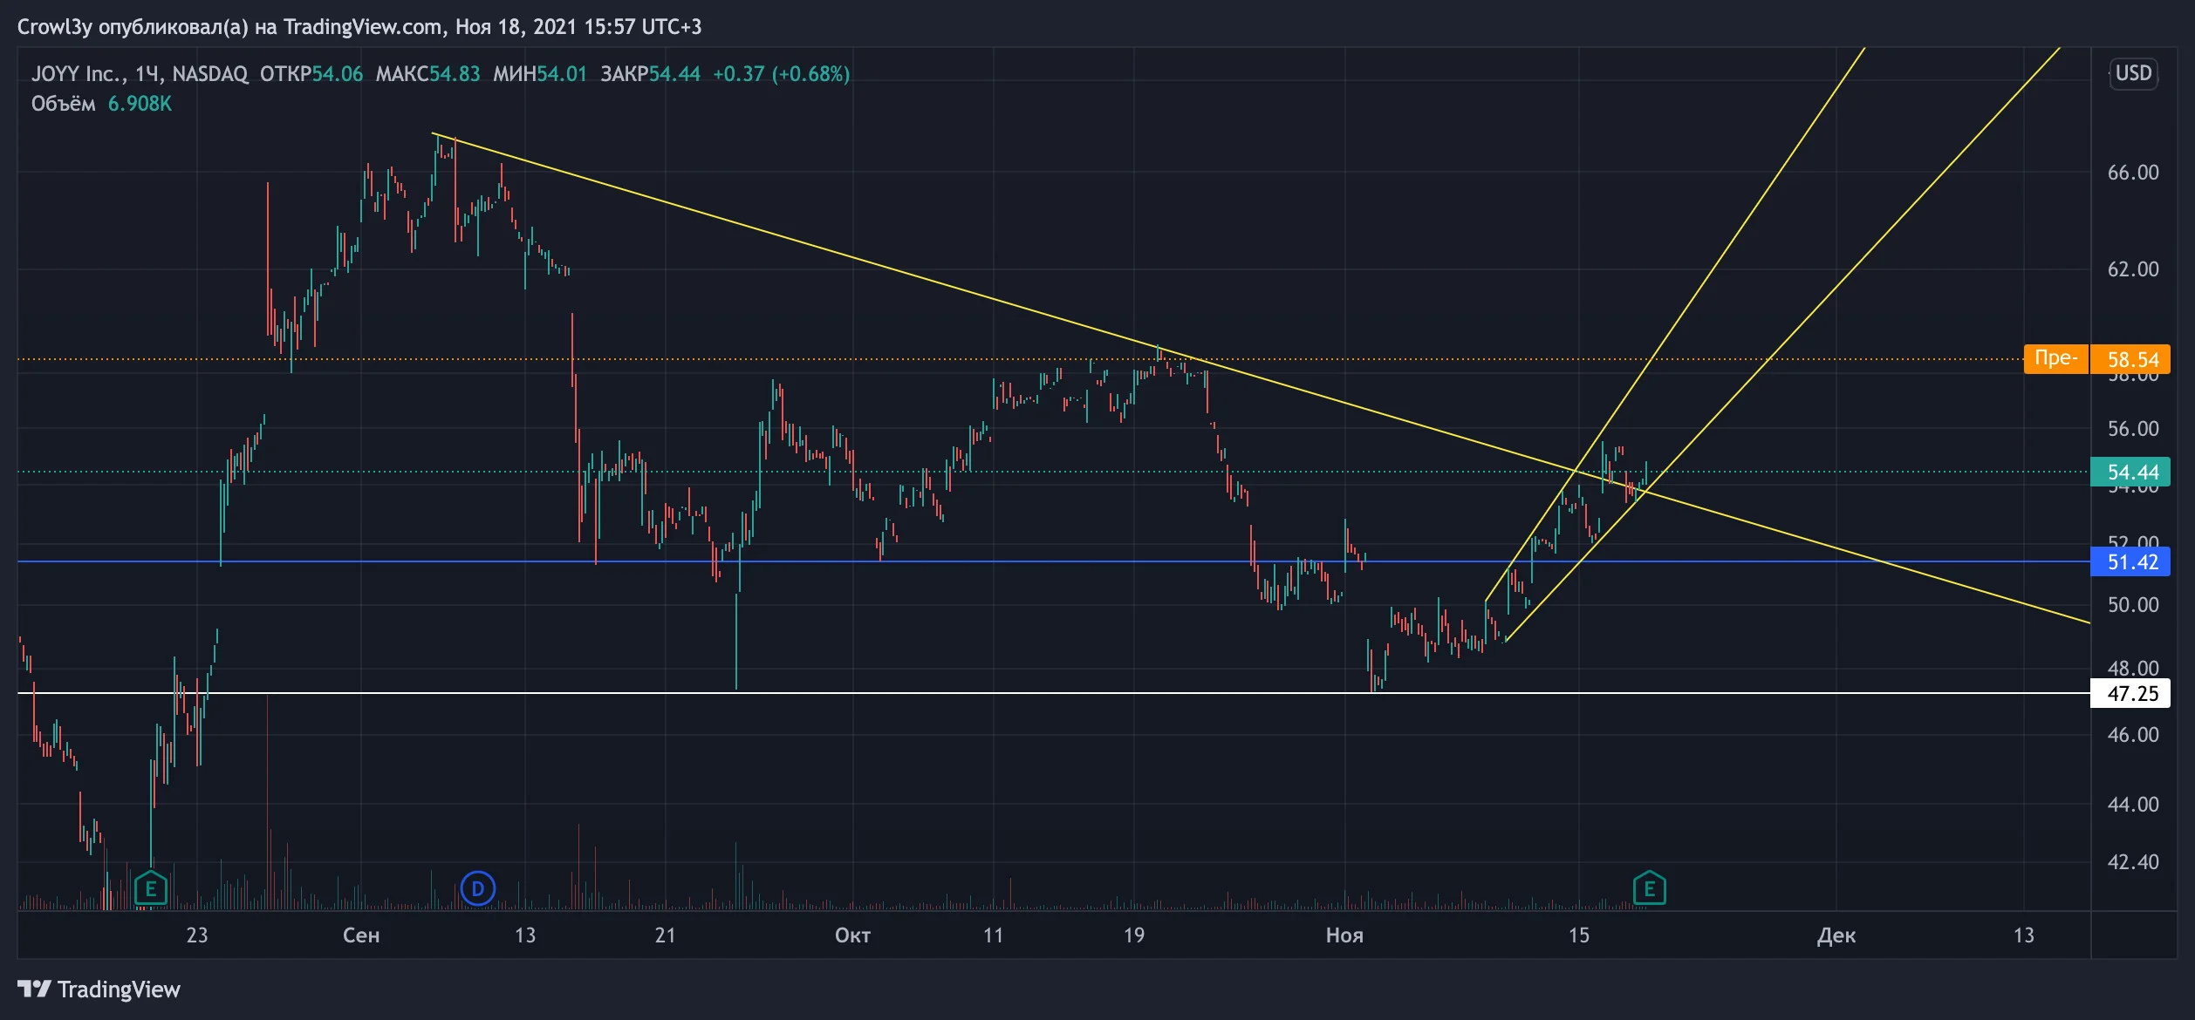Select the 58.54 pre-market price label
Screen dimensions: 2195x1020
coord(2130,359)
